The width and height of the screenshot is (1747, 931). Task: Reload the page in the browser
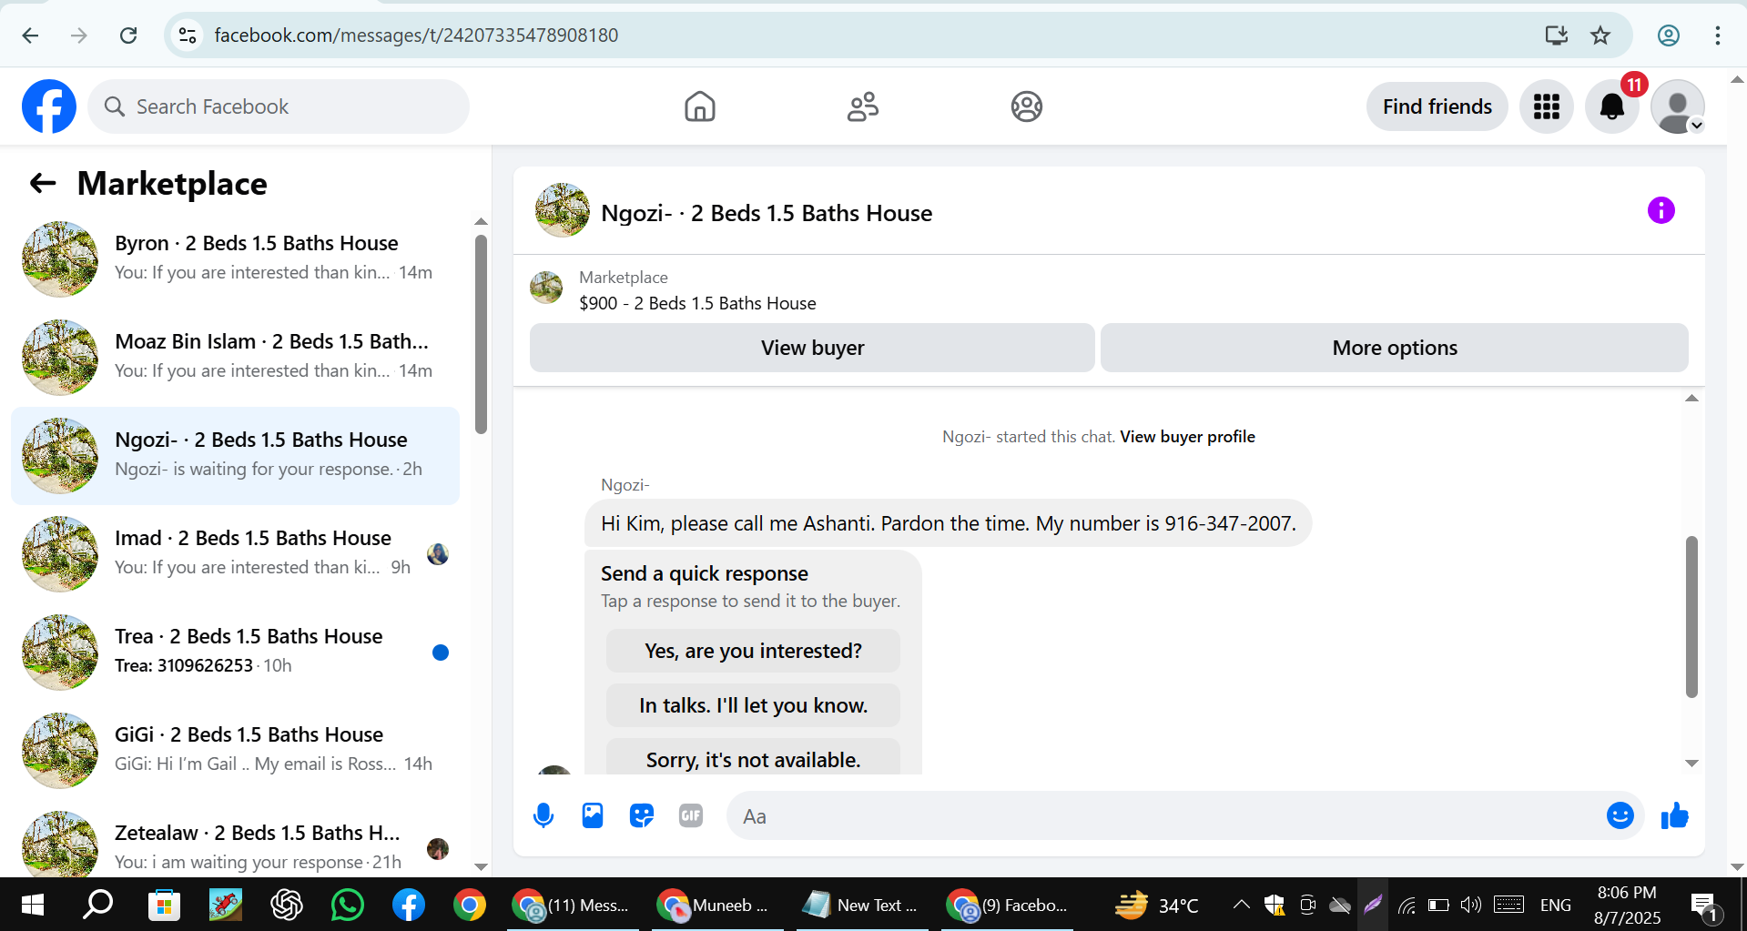point(128,35)
